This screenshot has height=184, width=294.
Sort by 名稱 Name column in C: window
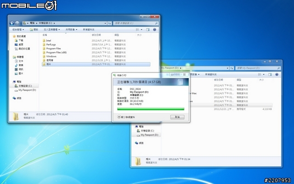pyautogui.click(x=45, y=35)
